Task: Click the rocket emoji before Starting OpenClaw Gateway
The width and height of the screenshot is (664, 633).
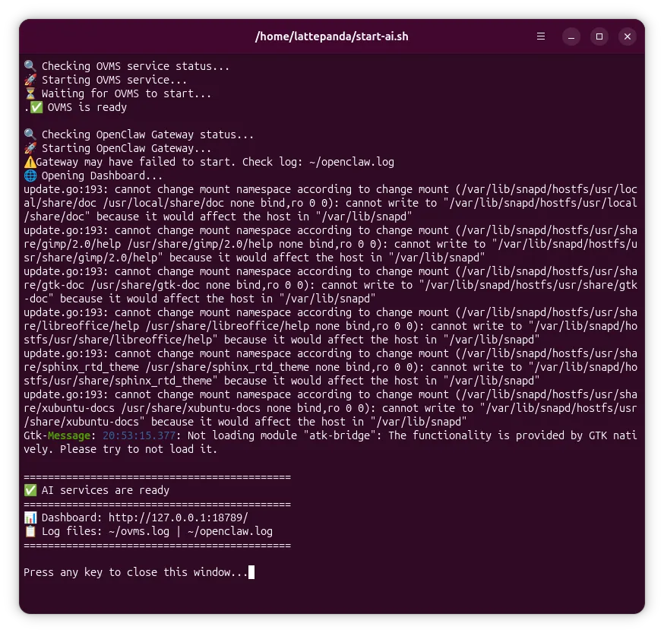Action: [30, 148]
